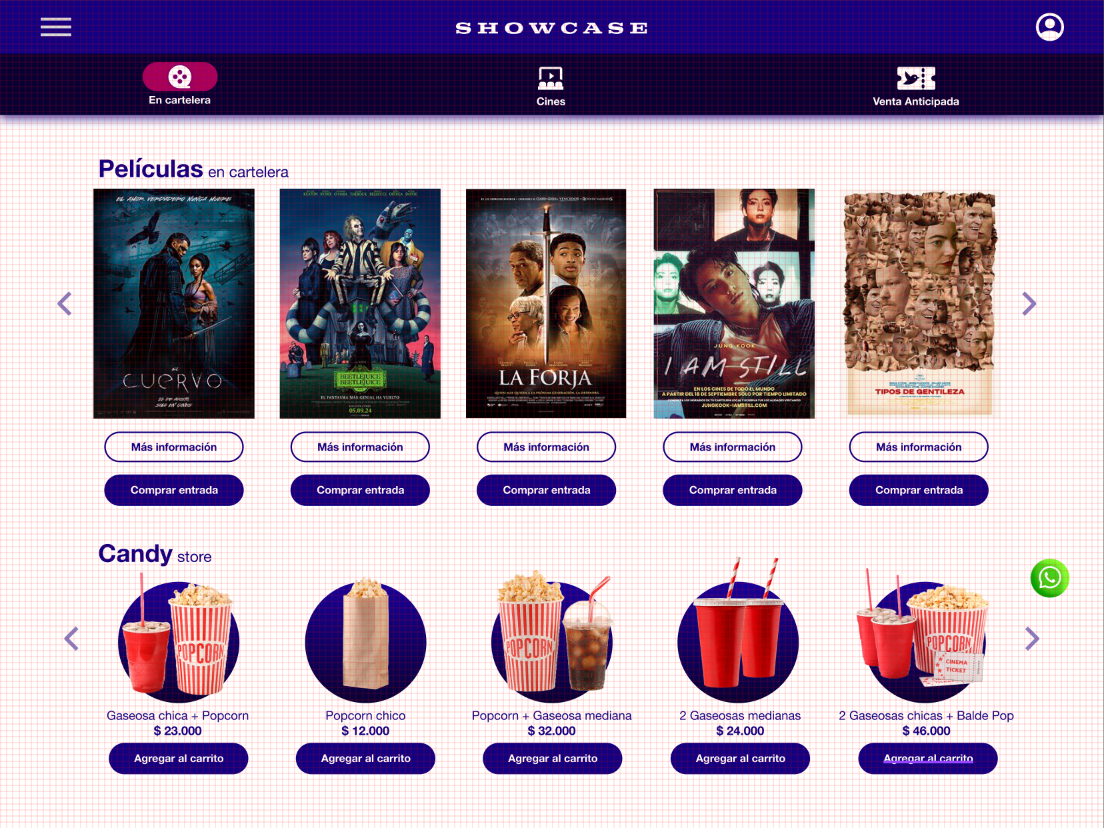
Task: Add 2 Gaseosas medianas to cart
Action: point(740,758)
